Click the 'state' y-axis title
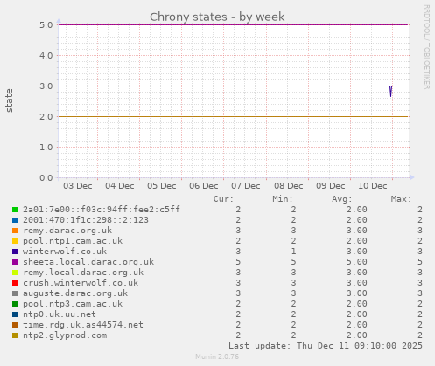Image resolution: width=435 pixels, height=366 pixels. 10,100
